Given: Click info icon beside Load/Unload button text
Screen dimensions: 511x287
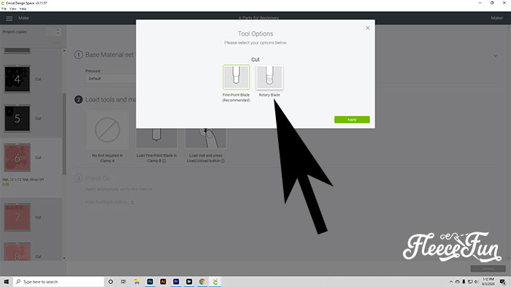Looking at the screenshot, I should pyautogui.click(x=223, y=161).
